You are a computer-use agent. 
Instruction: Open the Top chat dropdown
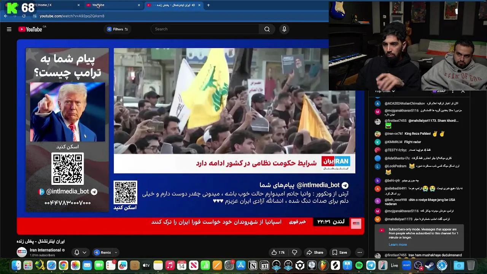tap(385, 91)
